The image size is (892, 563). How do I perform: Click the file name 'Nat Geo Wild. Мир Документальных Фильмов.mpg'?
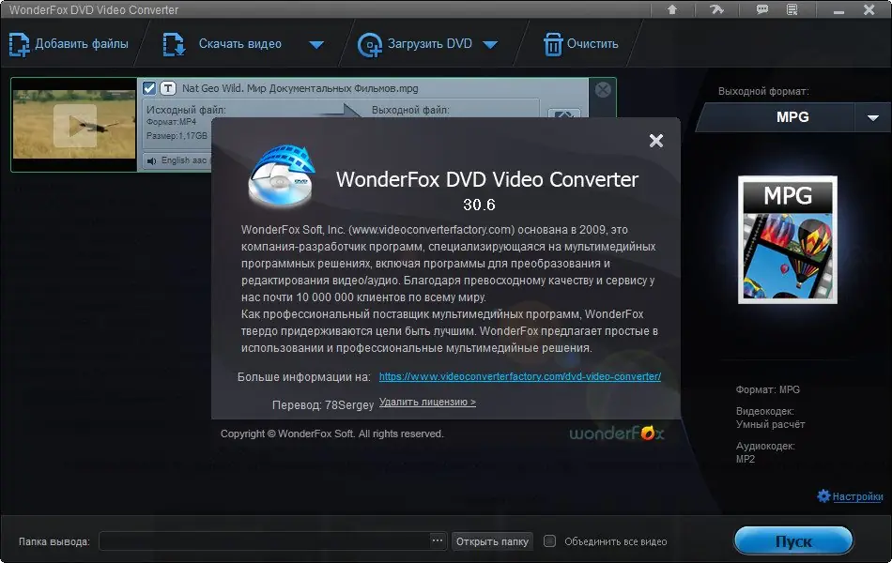coord(300,88)
